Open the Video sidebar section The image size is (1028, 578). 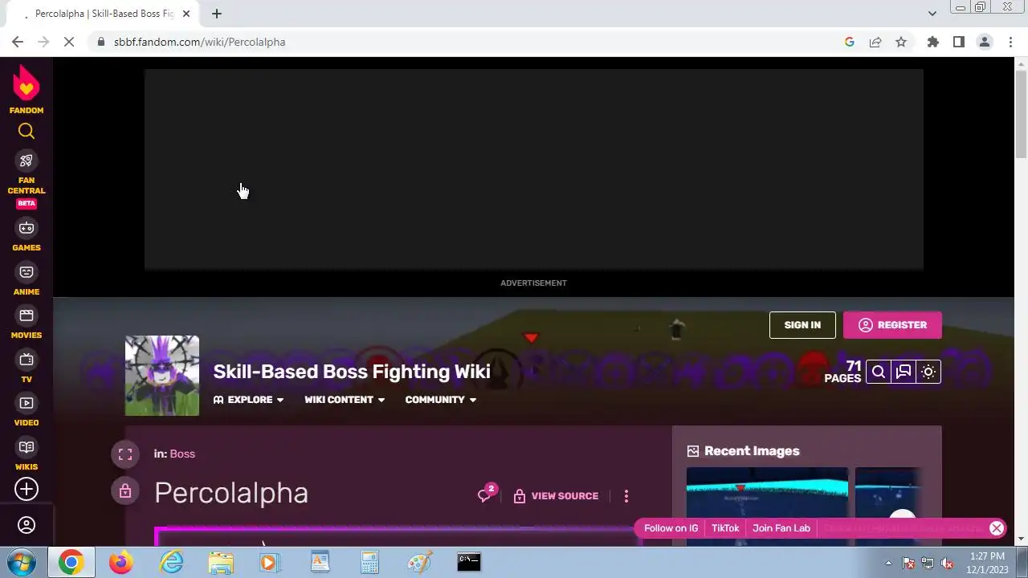click(27, 410)
